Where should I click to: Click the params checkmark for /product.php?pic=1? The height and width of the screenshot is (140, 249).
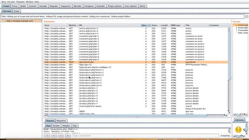tap(146, 88)
